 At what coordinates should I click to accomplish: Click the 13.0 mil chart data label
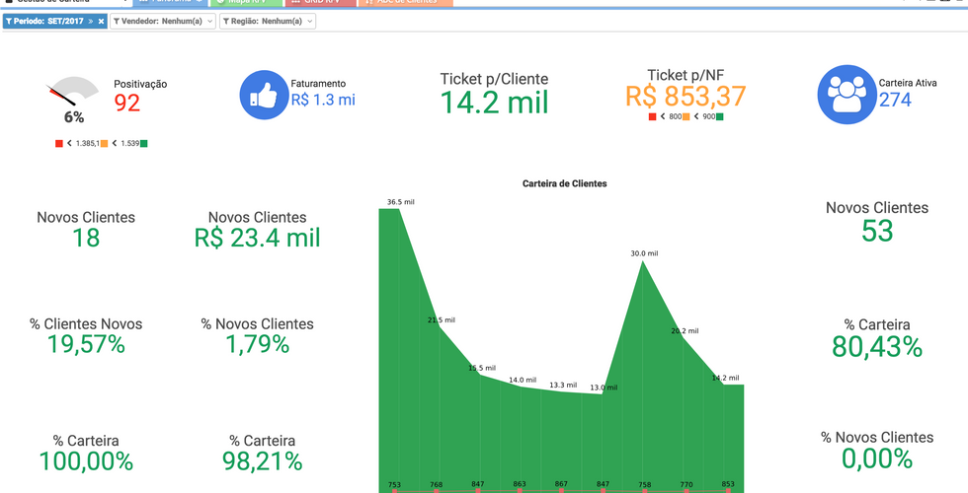[604, 387]
